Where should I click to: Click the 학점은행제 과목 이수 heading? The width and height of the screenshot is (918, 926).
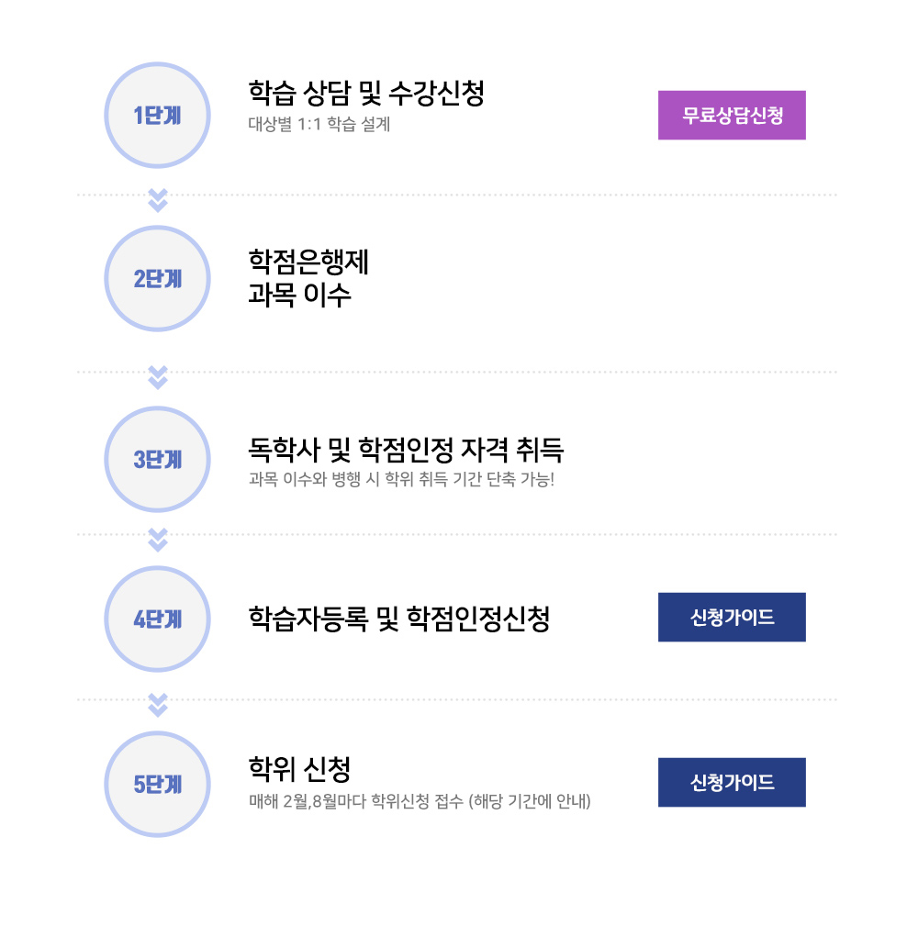coord(308,279)
